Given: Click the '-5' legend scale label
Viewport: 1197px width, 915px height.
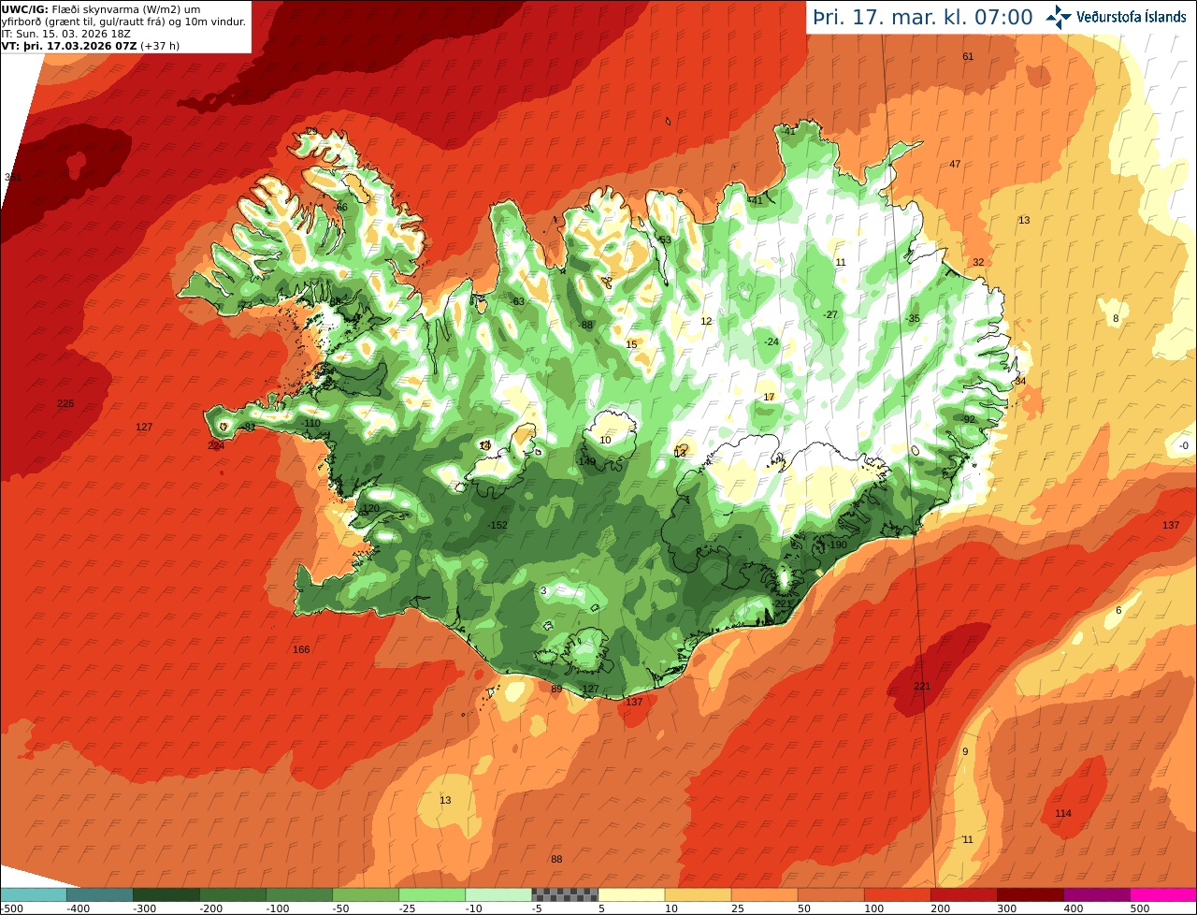Looking at the screenshot, I should coord(539,908).
